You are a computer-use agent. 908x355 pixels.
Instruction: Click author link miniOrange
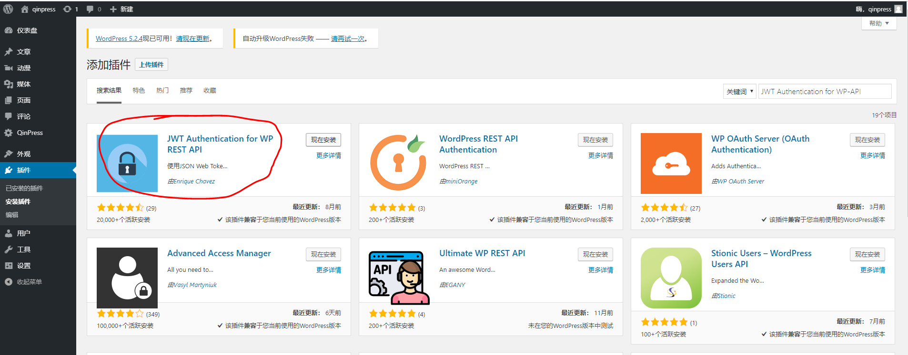coord(461,181)
